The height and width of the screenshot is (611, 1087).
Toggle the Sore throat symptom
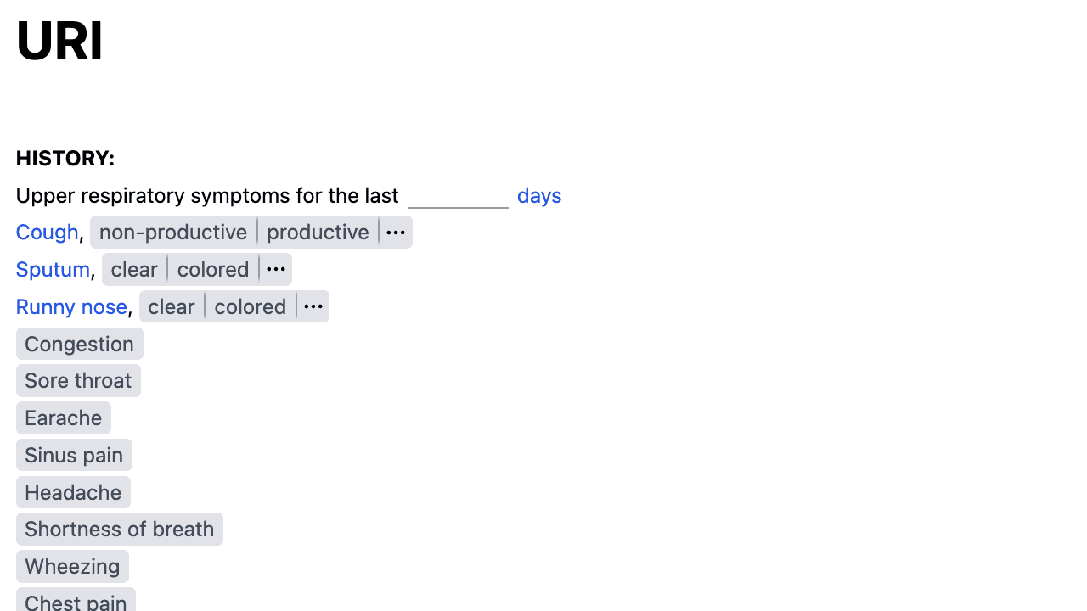78,381
